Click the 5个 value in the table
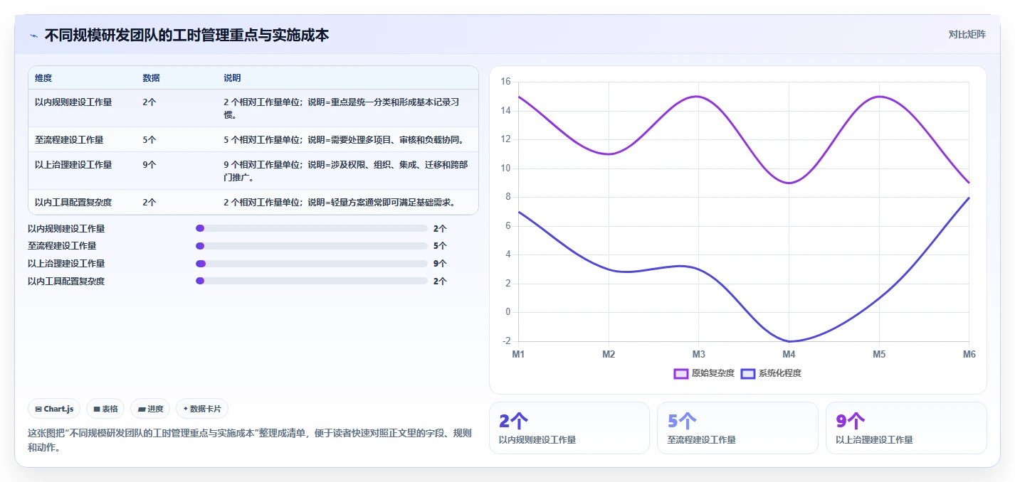This screenshot has height=482, width=1015. 149,140
